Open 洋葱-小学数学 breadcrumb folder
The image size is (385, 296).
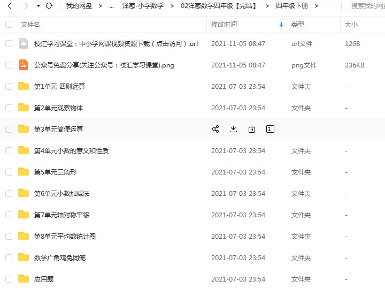pos(143,6)
